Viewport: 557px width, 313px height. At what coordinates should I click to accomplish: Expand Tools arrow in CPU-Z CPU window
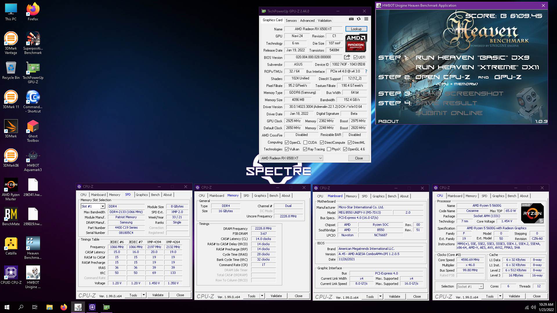click(500, 296)
